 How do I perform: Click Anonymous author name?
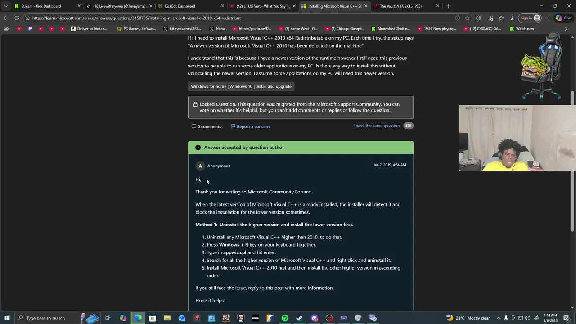pyautogui.click(x=219, y=166)
